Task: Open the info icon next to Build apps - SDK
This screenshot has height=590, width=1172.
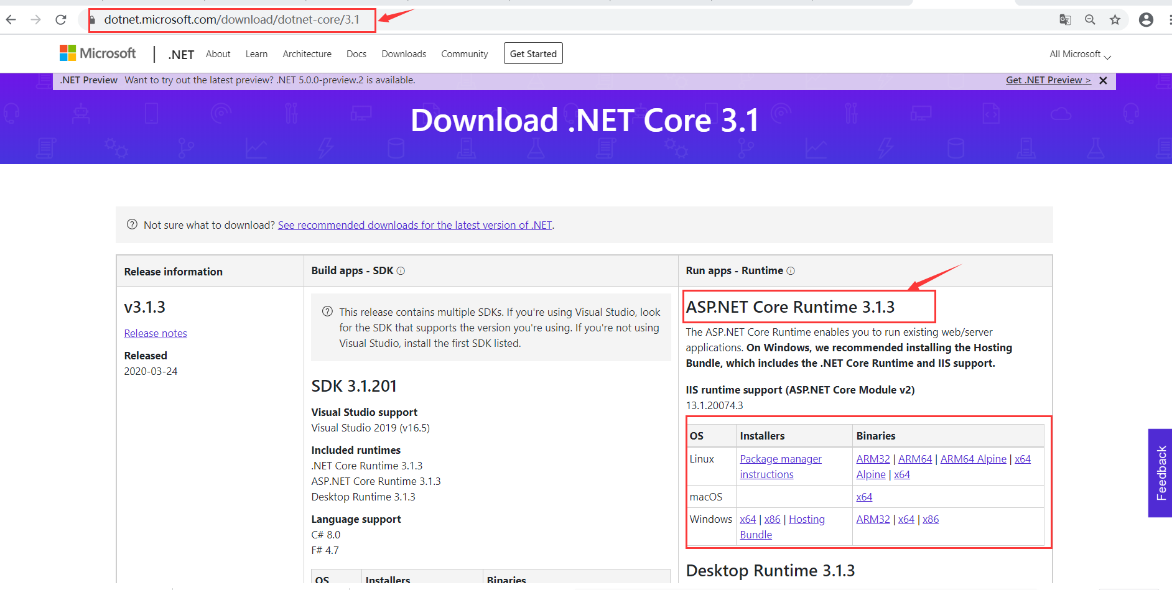Action: (401, 270)
